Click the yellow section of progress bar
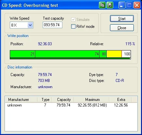 tap(114, 54)
